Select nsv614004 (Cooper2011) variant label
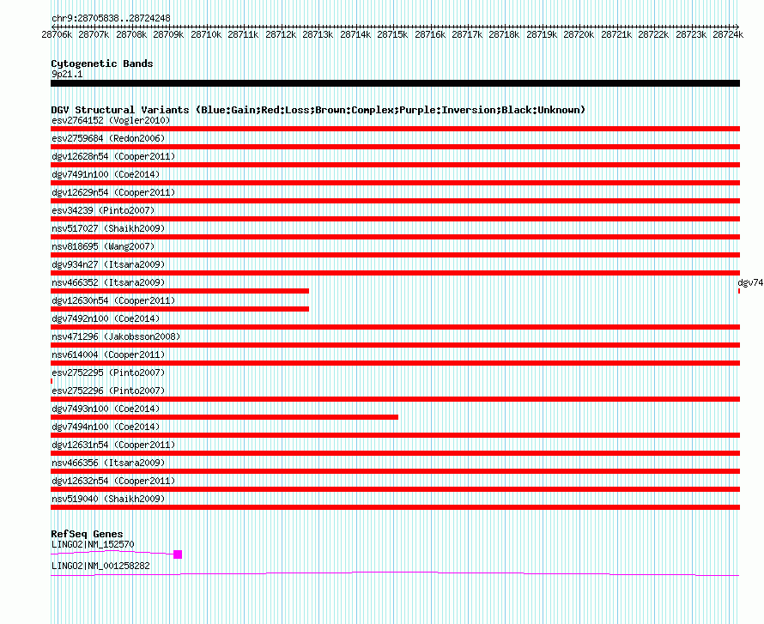 108,354
